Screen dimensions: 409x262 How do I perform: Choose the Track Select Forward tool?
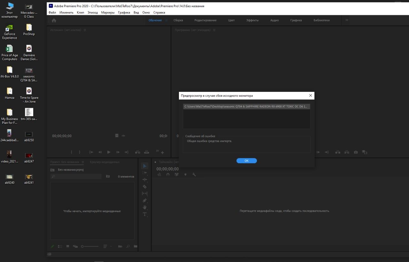145,173
